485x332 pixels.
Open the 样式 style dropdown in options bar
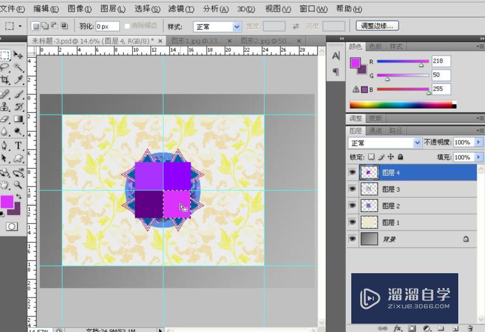point(217,27)
